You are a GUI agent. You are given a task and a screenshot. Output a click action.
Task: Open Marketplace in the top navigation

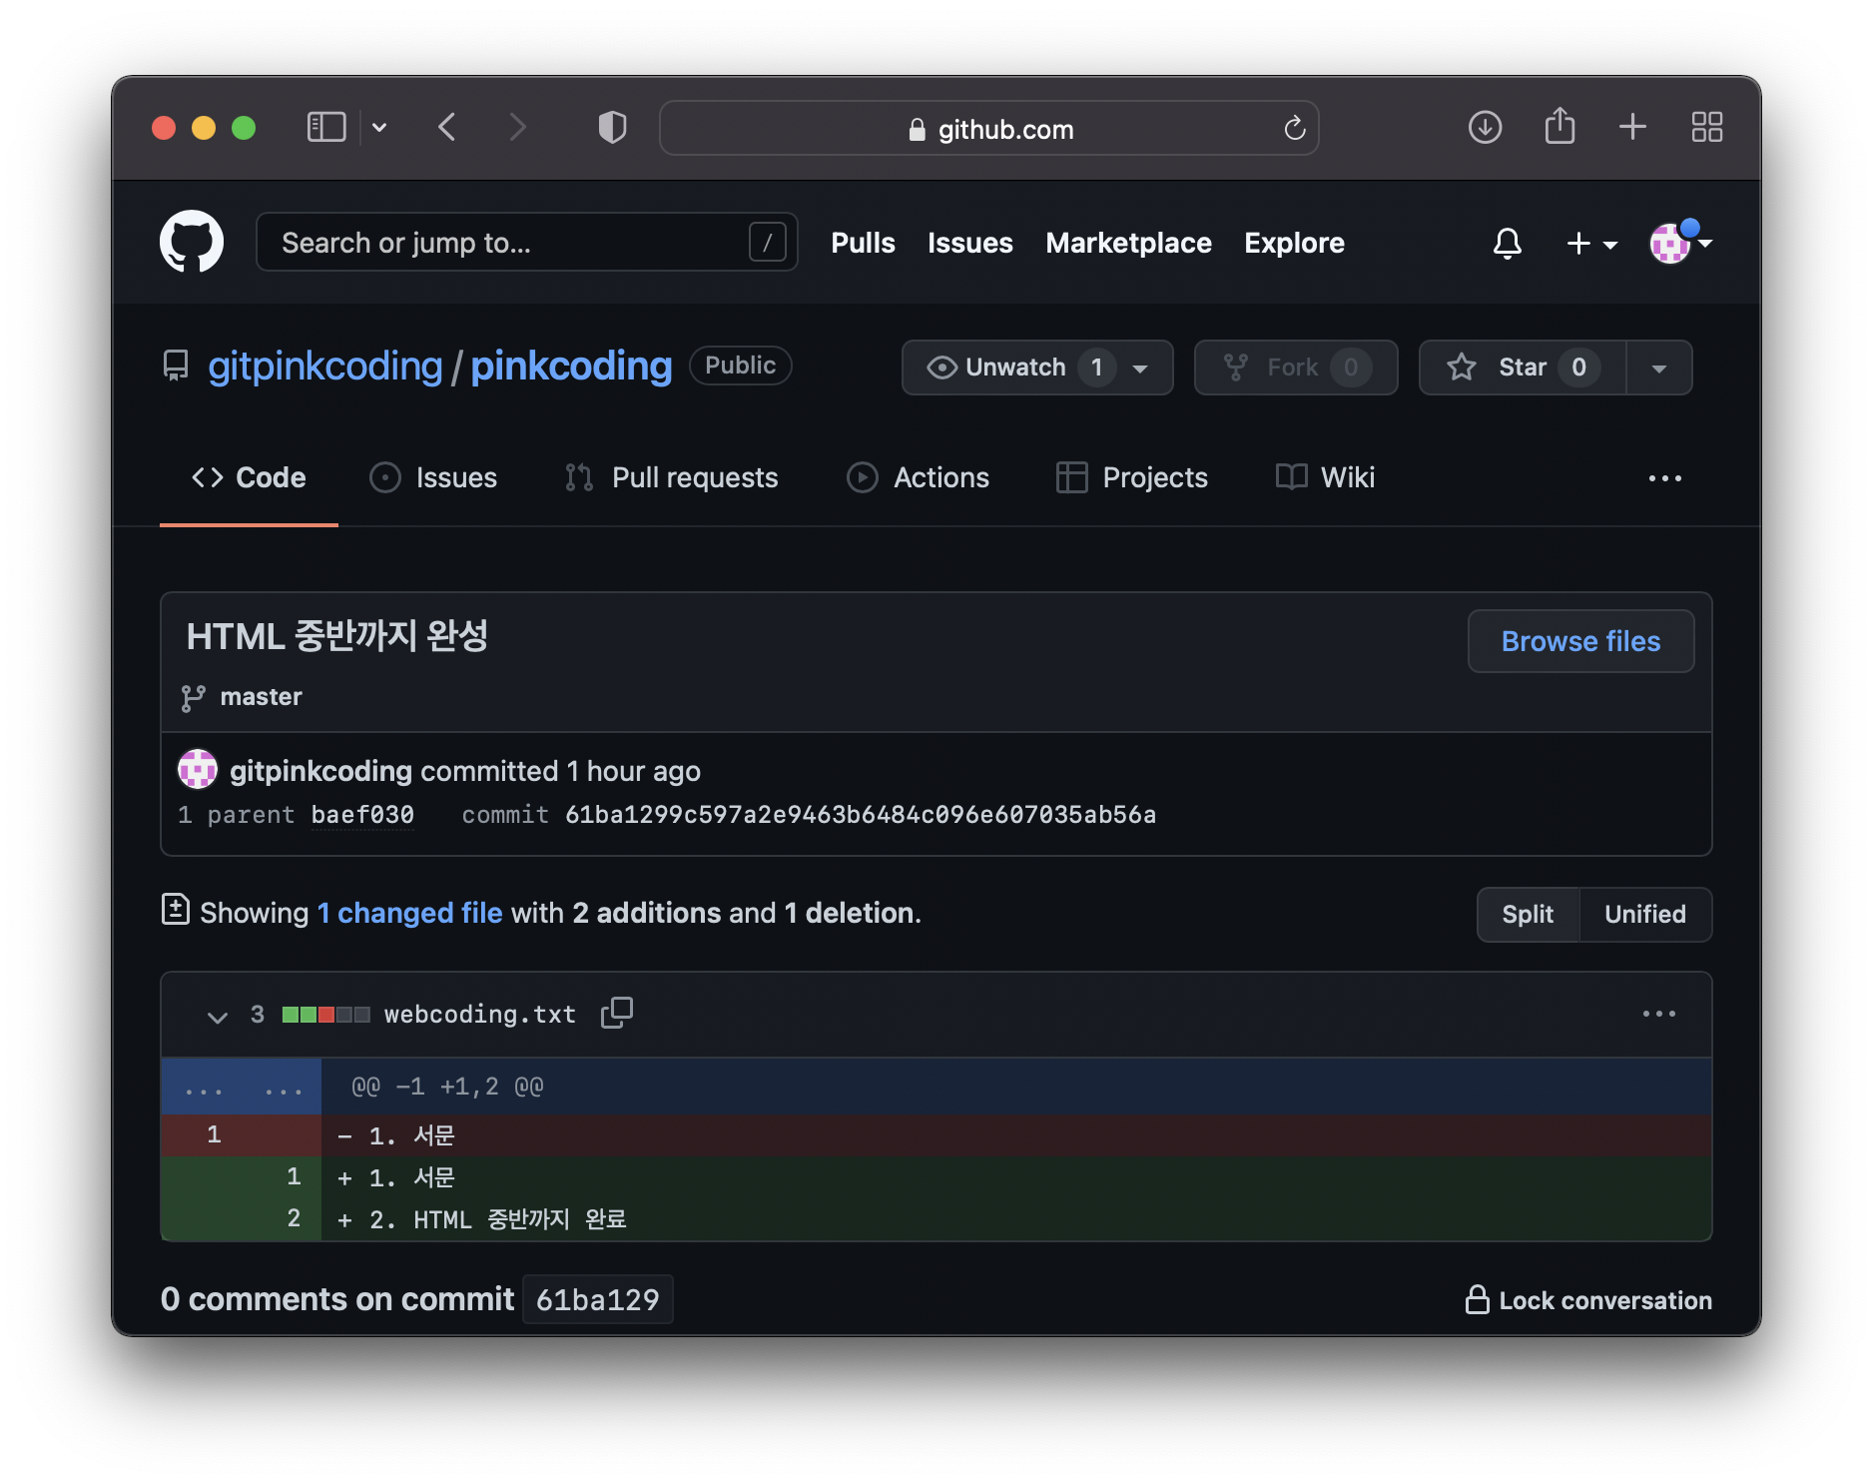(1128, 243)
